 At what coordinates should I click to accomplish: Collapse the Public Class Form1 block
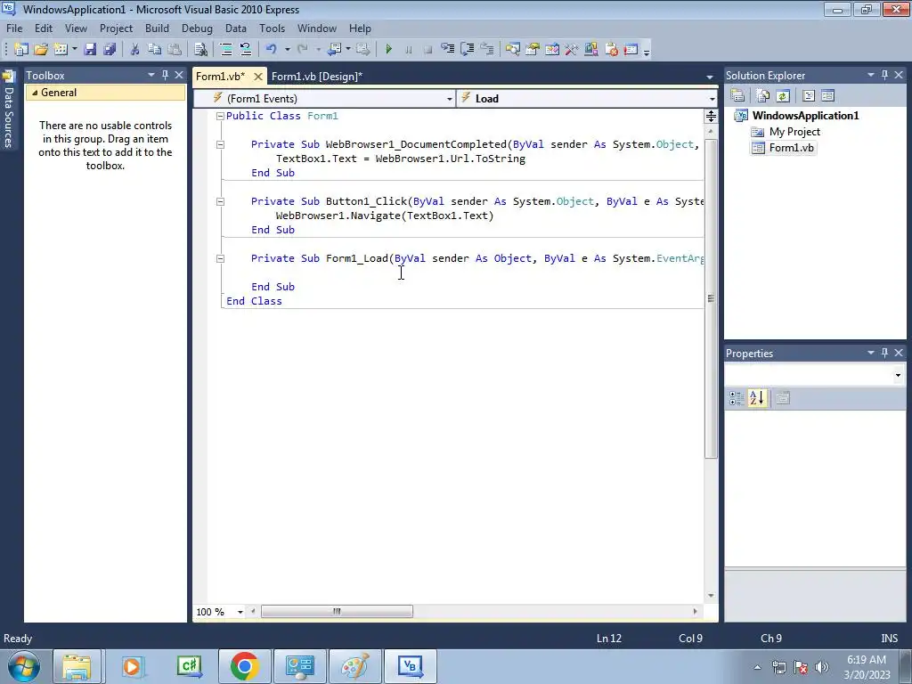pos(221,117)
